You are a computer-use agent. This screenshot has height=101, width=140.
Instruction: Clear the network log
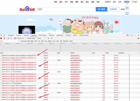[4, 38]
